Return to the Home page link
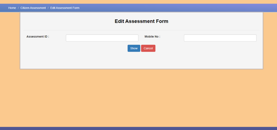 (x=12, y=8)
